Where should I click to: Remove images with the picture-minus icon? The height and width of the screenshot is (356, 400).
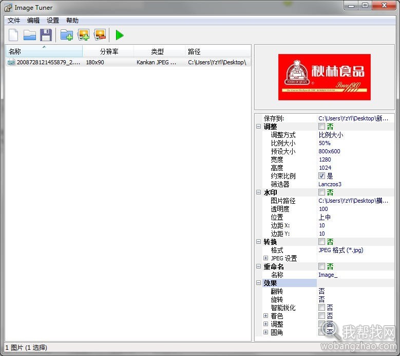[100, 35]
